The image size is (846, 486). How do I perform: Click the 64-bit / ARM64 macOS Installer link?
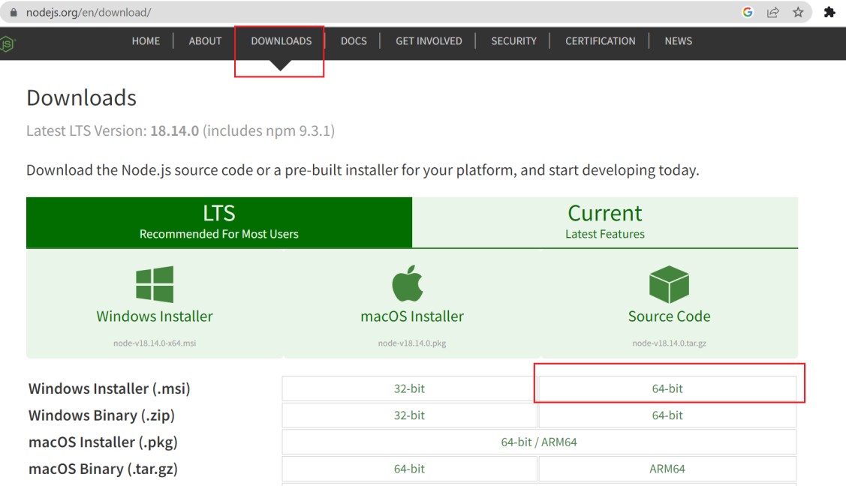[x=538, y=442]
